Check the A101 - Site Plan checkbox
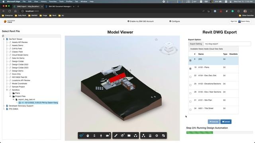 pyautogui.click(x=190, y=102)
